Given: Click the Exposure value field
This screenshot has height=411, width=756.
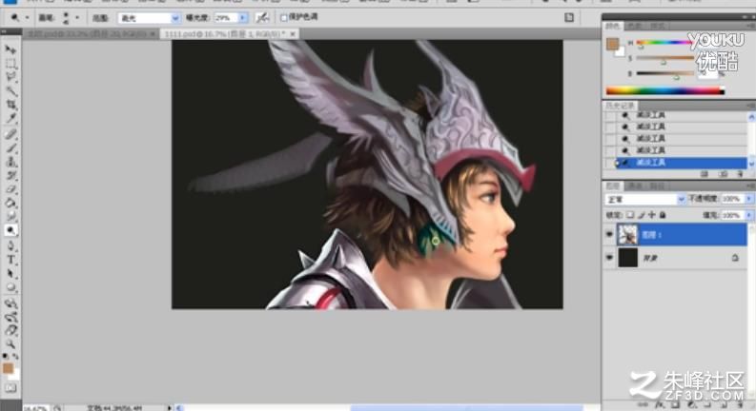Looking at the screenshot, I should click(x=226, y=18).
